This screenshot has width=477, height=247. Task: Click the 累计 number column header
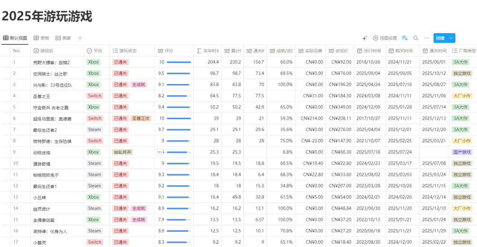232,51
